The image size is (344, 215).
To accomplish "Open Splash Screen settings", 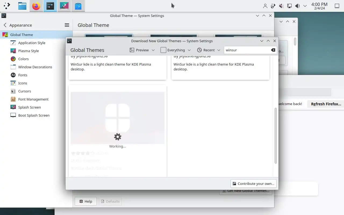I will click(36, 107).
